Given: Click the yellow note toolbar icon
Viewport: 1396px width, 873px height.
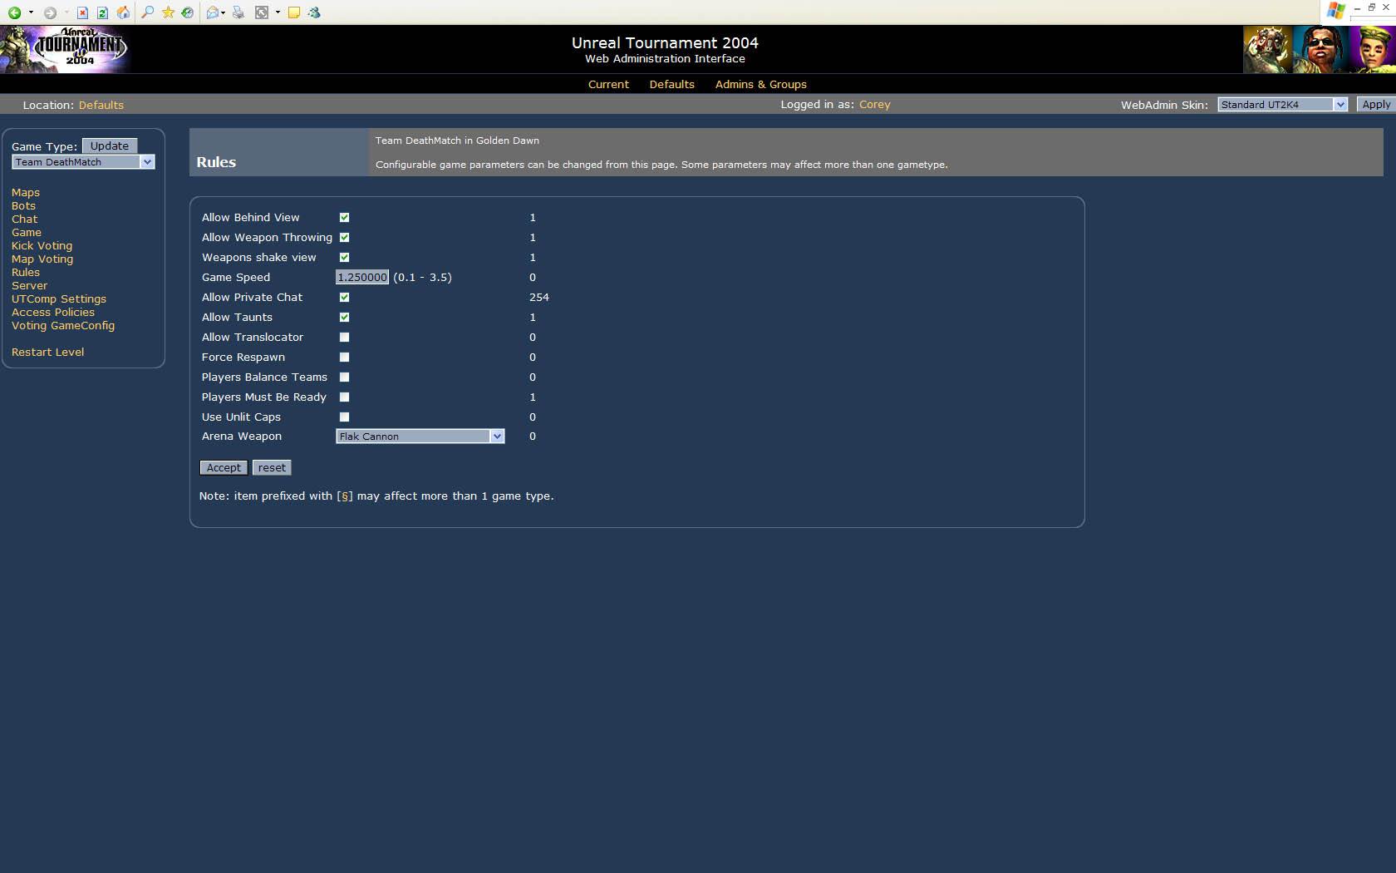Looking at the screenshot, I should coord(294,12).
